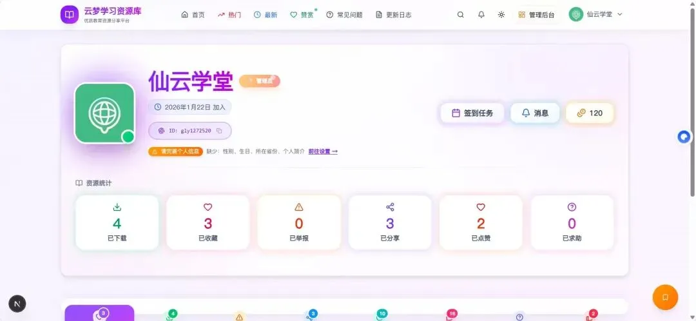The width and height of the screenshot is (696, 321).
Task: Click the green globe profile avatar
Action: click(x=105, y=113)
